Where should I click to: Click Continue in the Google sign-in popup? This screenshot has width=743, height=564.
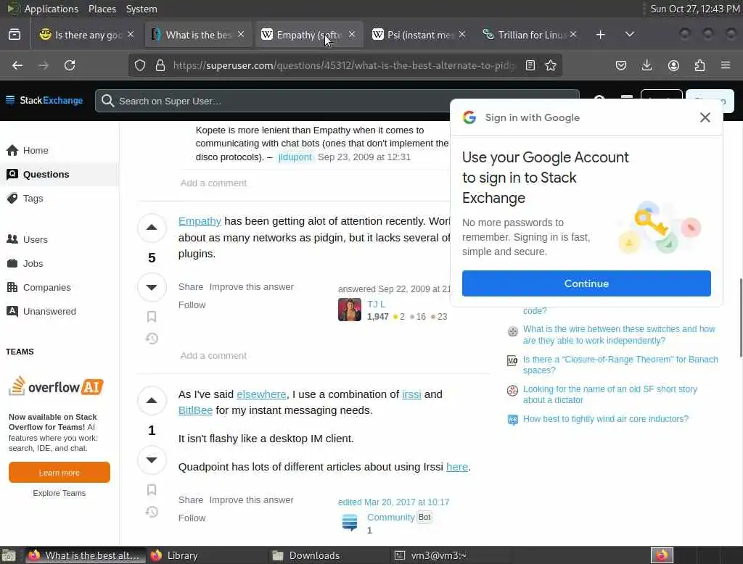[586, 283]
